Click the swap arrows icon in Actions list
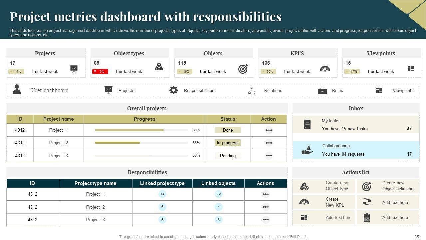The height and width of the screenshot is (240, 426). coord(367,202)
